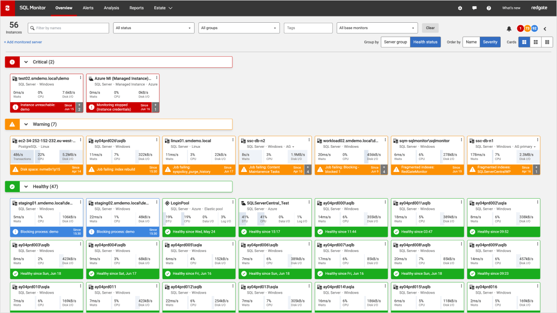Open Disk space nvme0n1p15 alert banner
557x313 pixels.
pos(47,169)
